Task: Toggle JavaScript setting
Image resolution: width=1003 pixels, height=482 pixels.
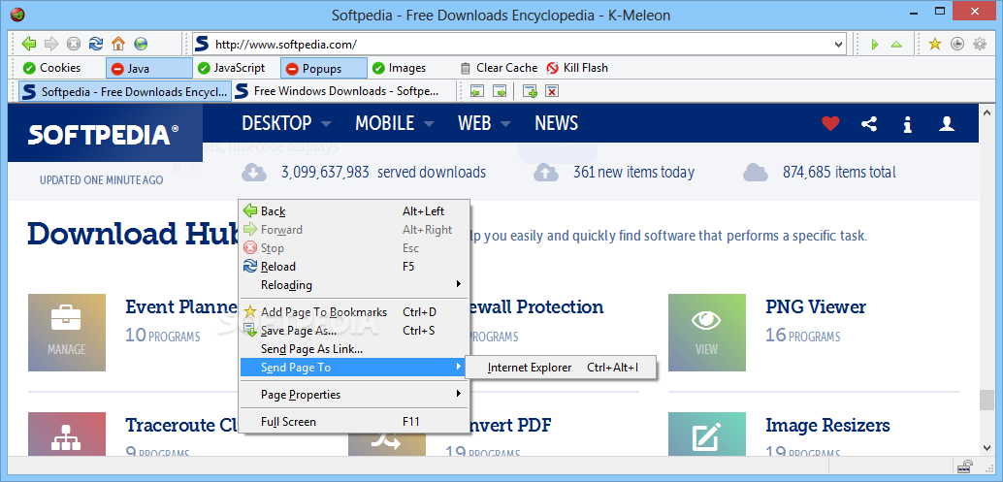Action: (x=231, y=68)
